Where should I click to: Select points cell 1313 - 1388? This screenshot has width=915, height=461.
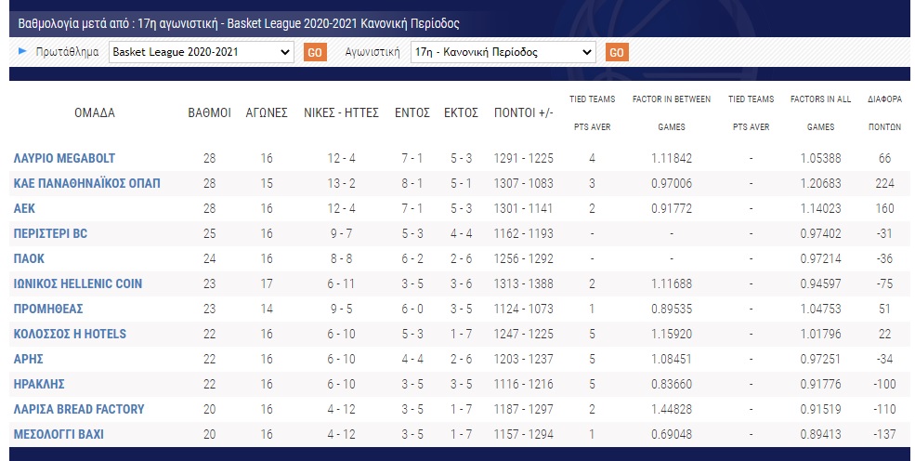523,283
